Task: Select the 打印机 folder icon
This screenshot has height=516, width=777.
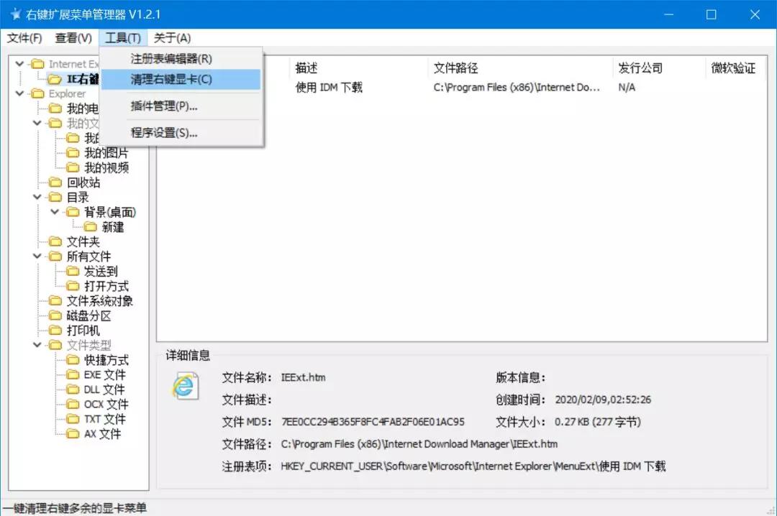Action: coord(55,331)
